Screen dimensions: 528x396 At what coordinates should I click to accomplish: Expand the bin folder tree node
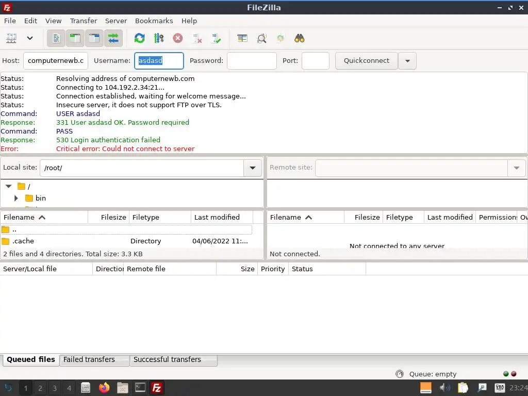(x=16, y=199)
